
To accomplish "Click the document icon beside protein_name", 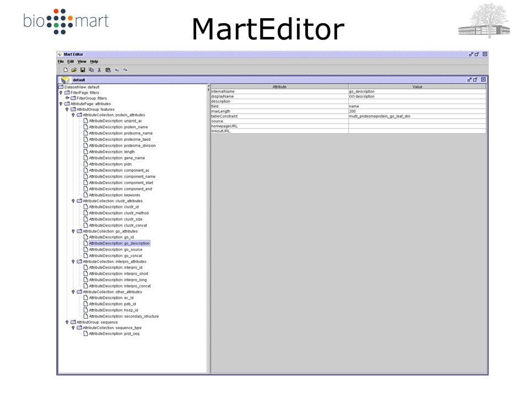I will (x=86, y=127).
